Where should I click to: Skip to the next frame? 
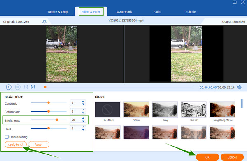pyautogui.click(x=33, y=87)
